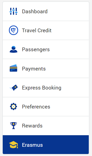Open the Preferences text label

tap(36, 107)
